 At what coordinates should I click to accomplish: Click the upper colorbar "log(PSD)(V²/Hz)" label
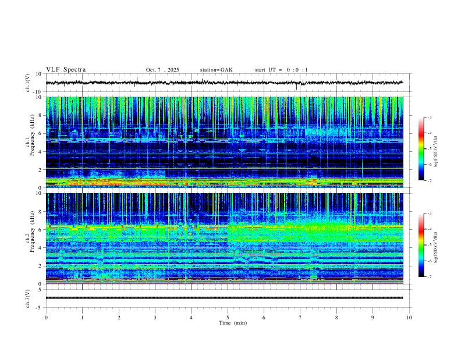[436, 152]
